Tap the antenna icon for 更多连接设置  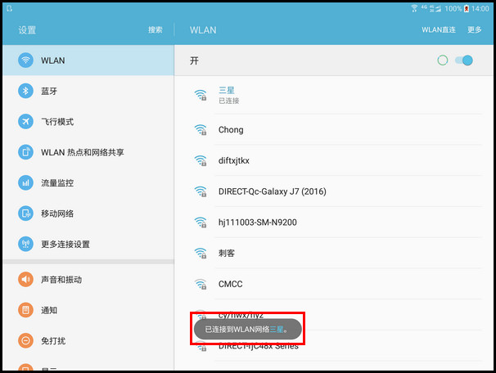[x=25, y=244]
